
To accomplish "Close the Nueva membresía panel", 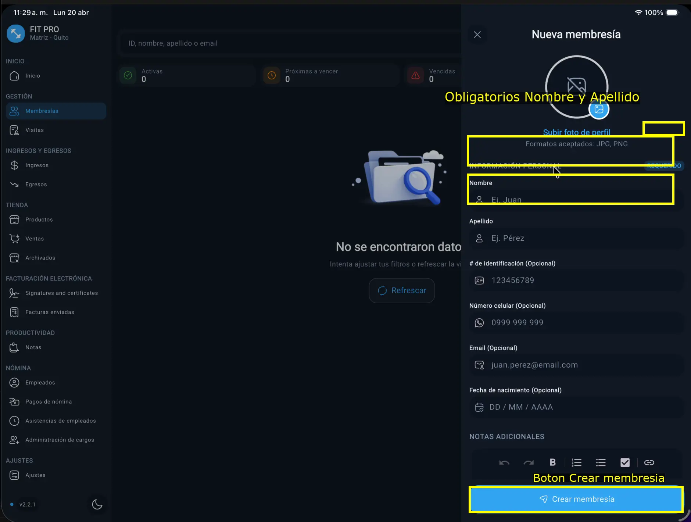I will 477,35.
